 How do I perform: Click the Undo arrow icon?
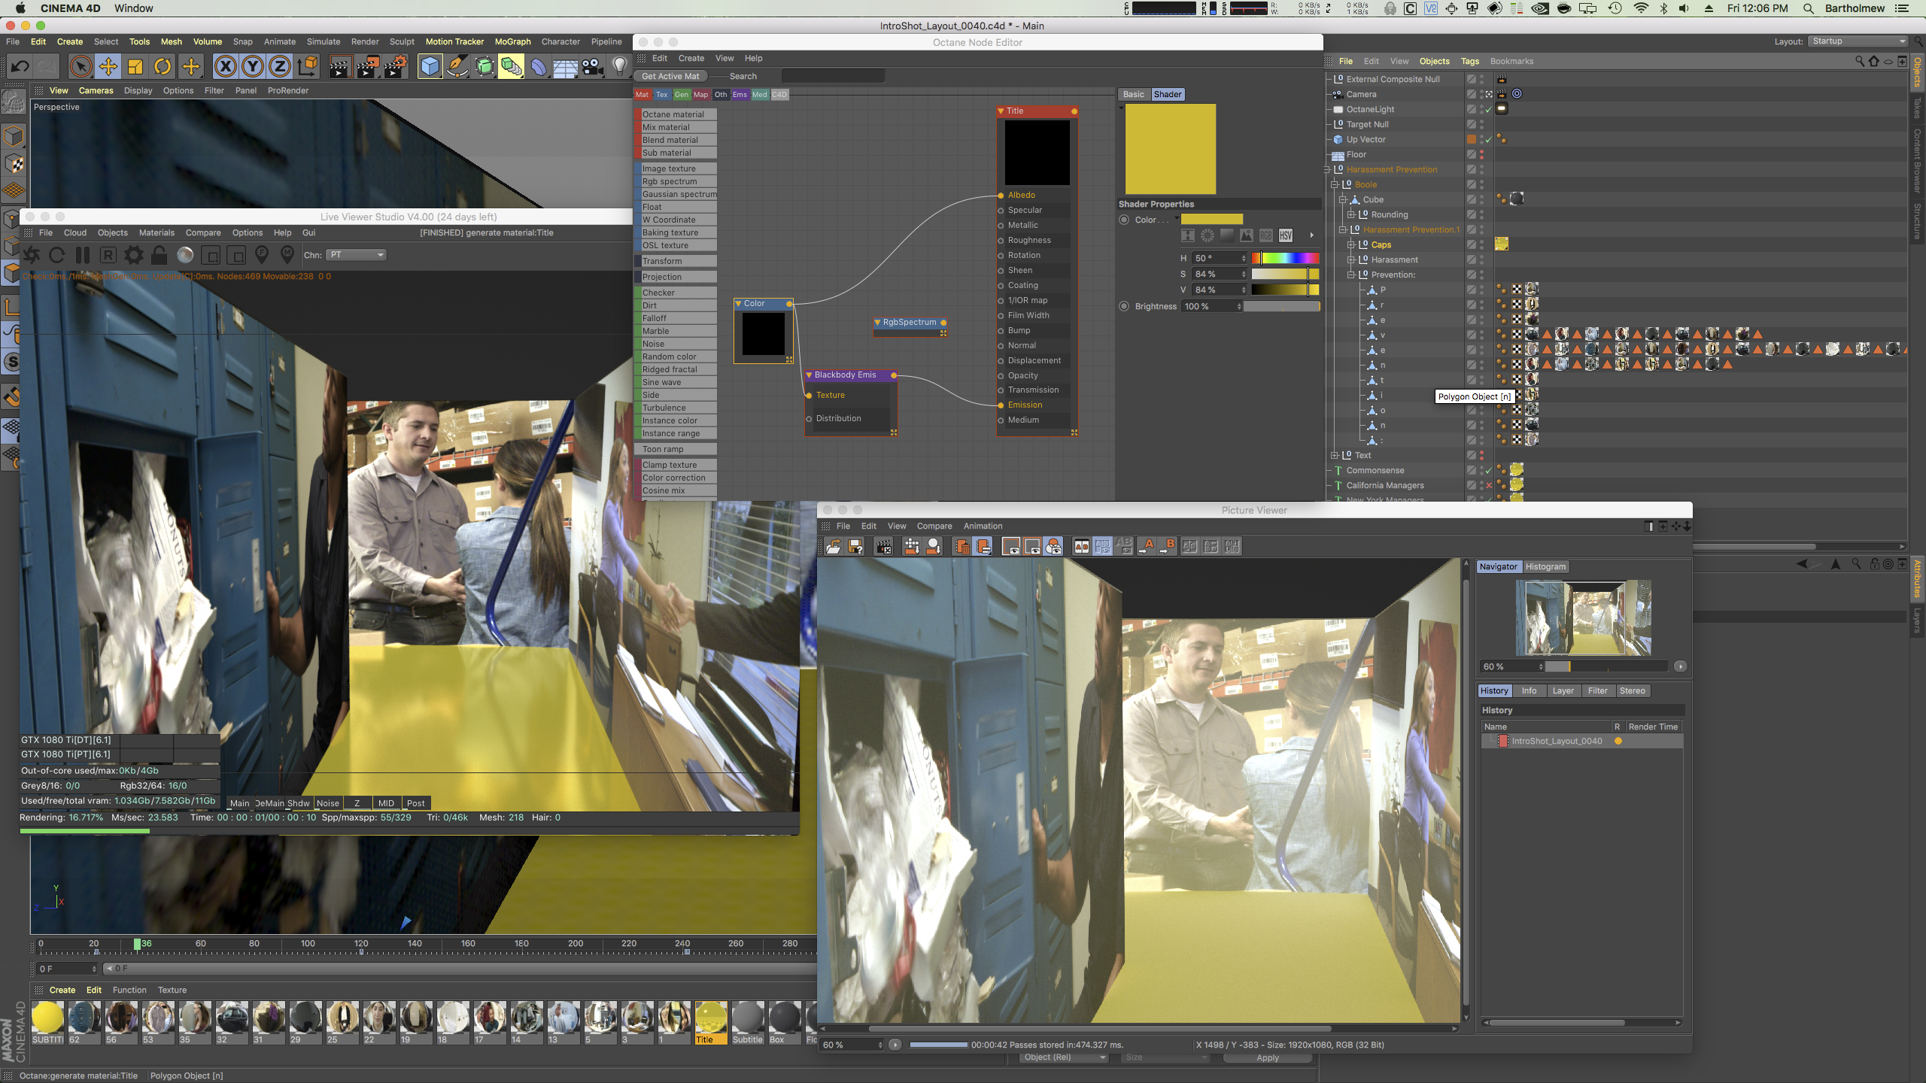point(20,67)
